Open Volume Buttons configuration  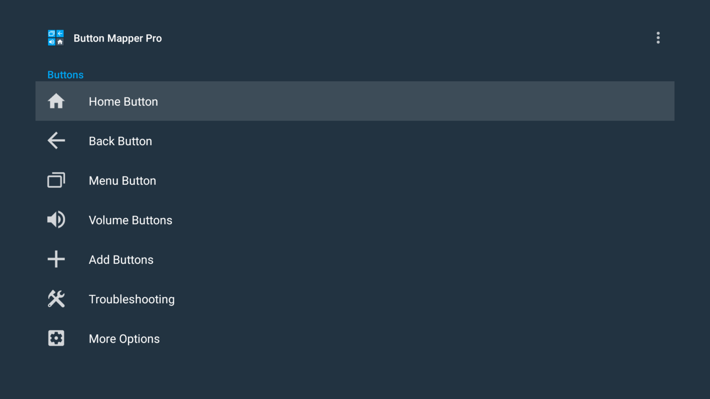pos(231,220)
